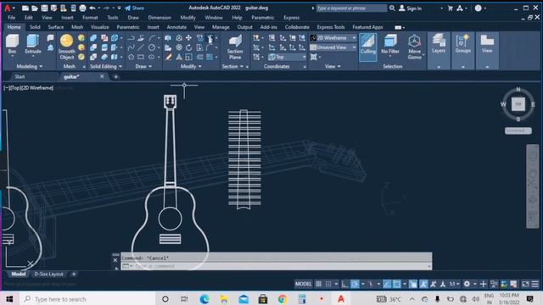Toggle snap mode in status bar
Screen dimensions: 543x305
[328, 284]
